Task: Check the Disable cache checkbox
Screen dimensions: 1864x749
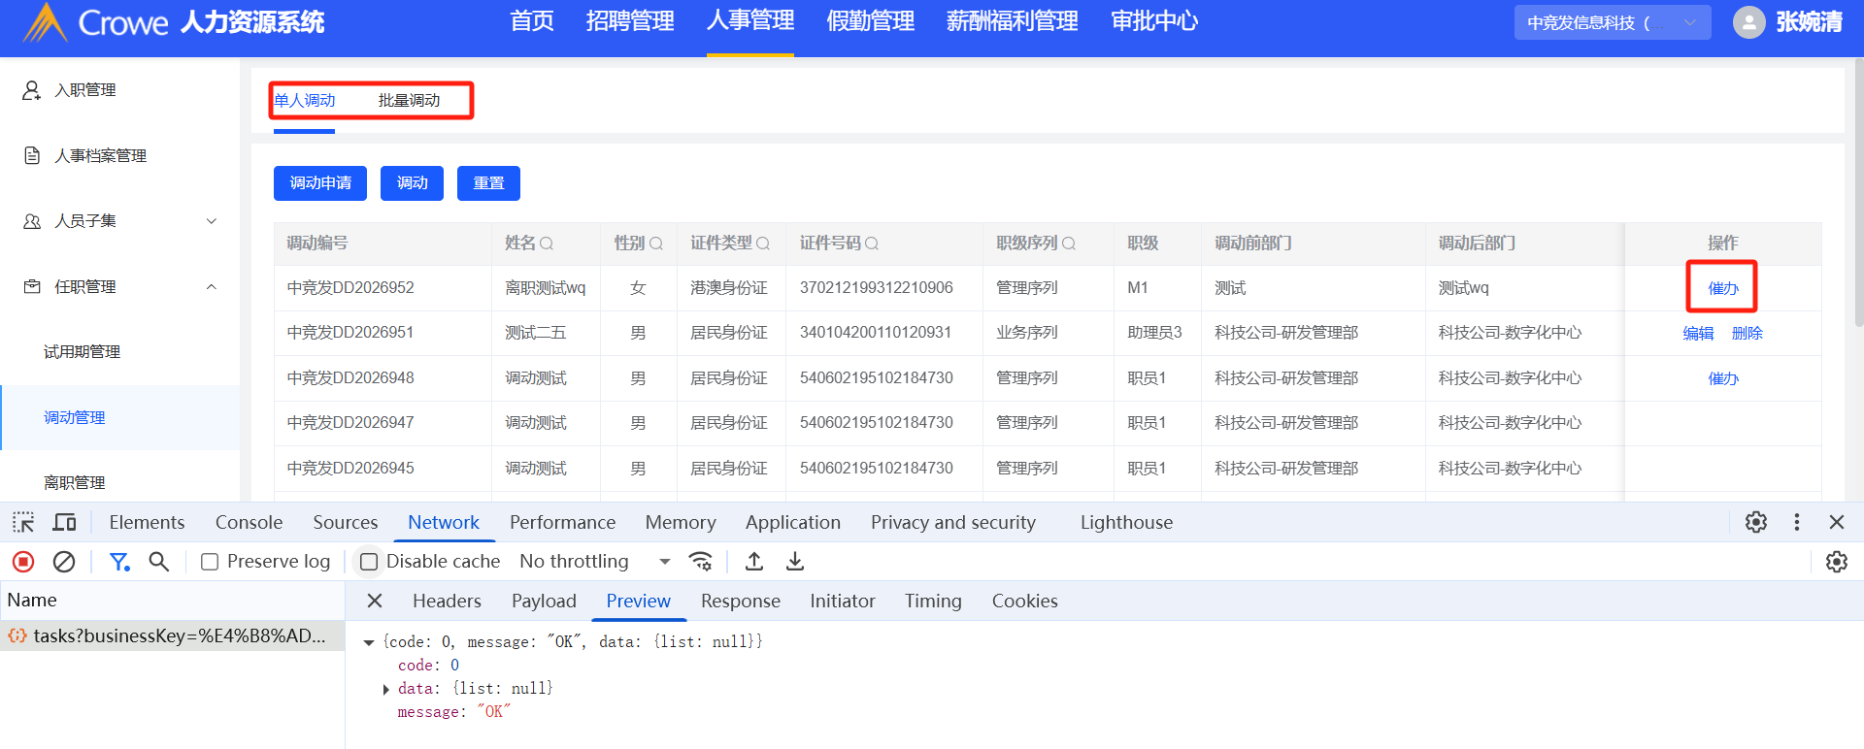Action: [369, 562]
